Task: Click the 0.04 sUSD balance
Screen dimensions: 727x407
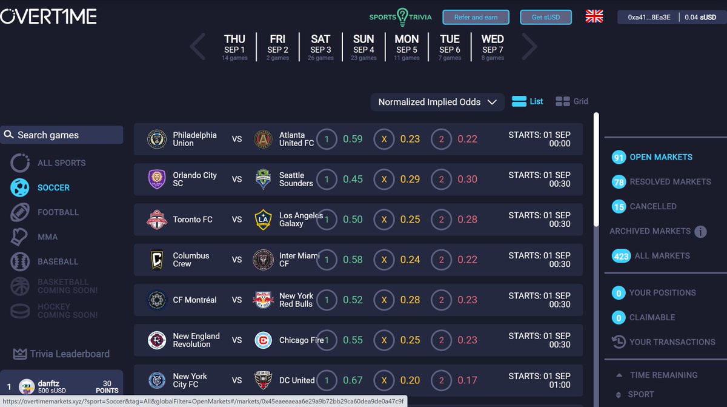Action: [700, 17]
